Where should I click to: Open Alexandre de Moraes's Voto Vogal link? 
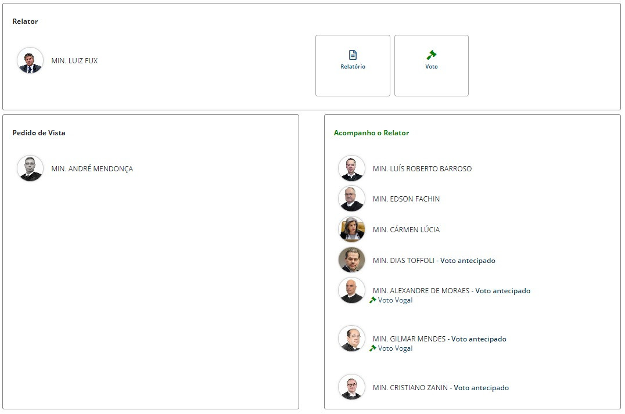(x=395, y=300)
